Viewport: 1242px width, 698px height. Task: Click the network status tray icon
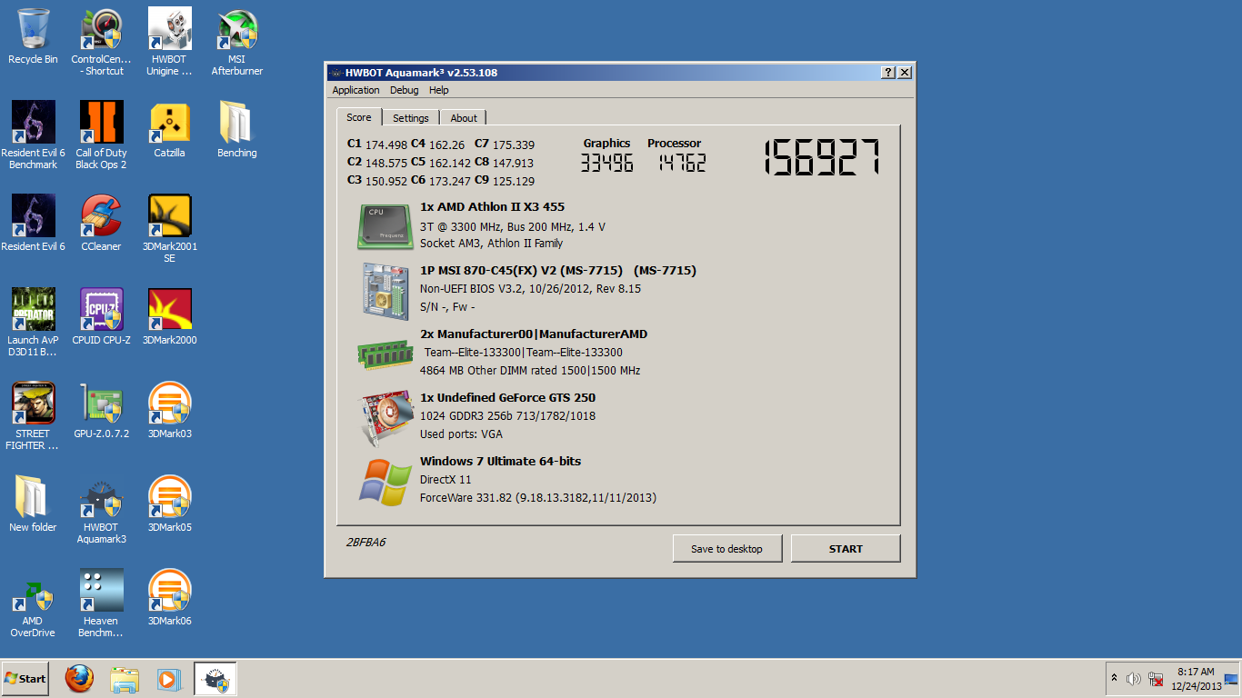click(1156, 678)
